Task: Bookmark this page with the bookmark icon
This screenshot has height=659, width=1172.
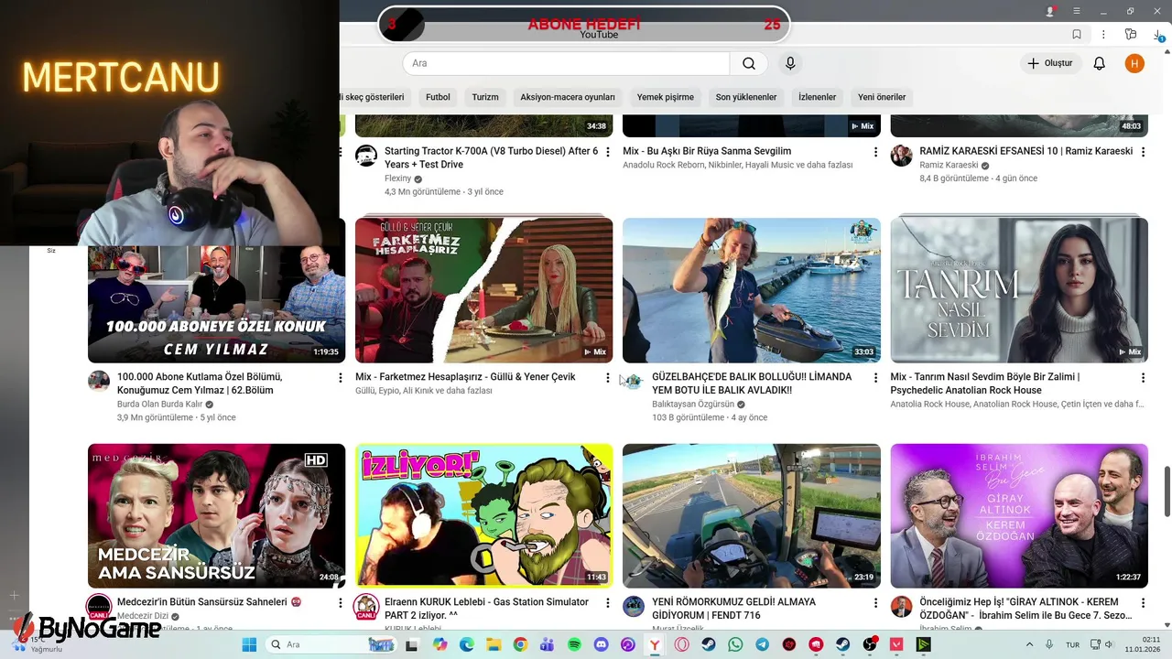Action: 1077,35
